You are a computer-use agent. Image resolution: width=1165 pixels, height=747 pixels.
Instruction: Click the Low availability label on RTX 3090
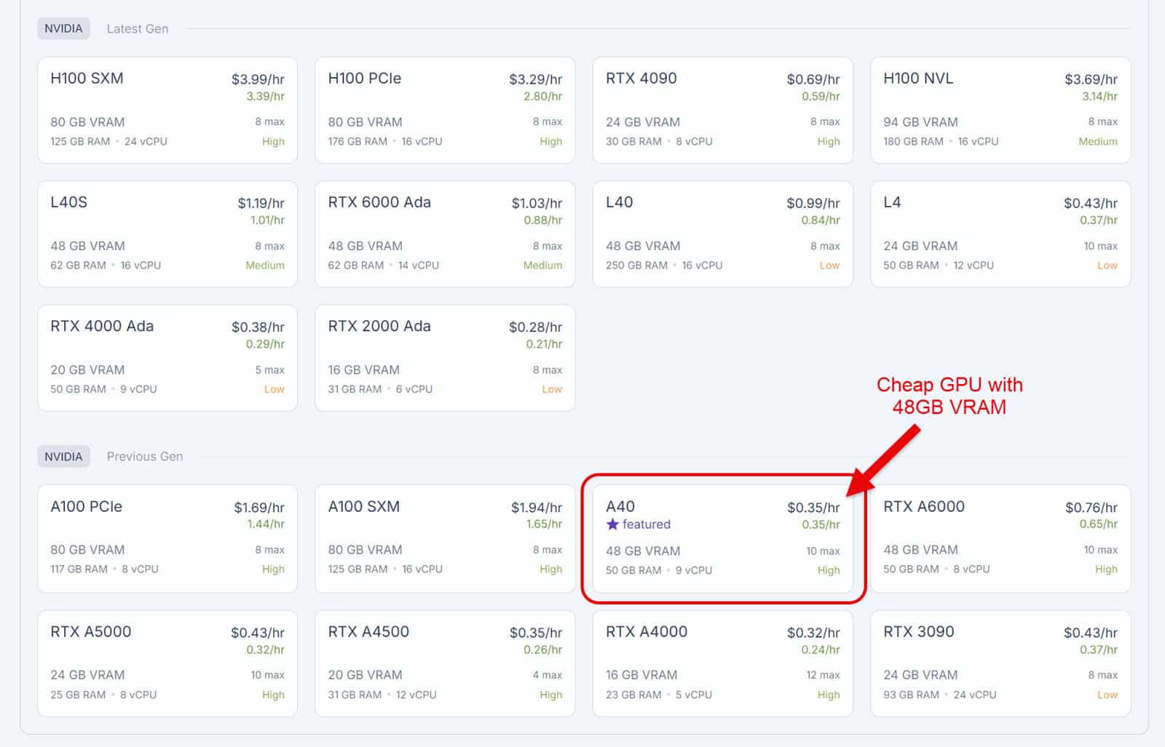1107,695
